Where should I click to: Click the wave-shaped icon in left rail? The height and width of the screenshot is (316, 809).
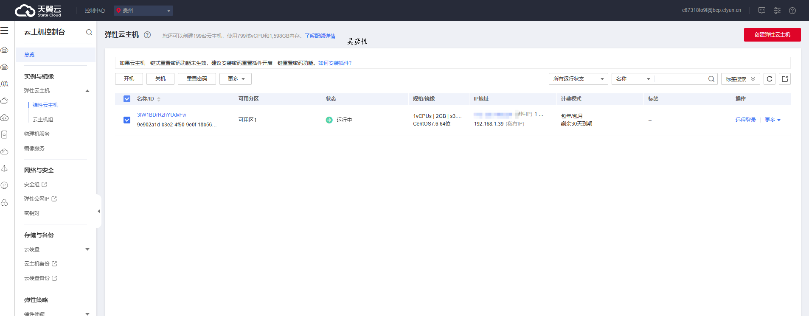pos(4,84)
